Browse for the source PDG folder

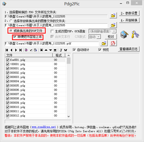coord(113,15)
